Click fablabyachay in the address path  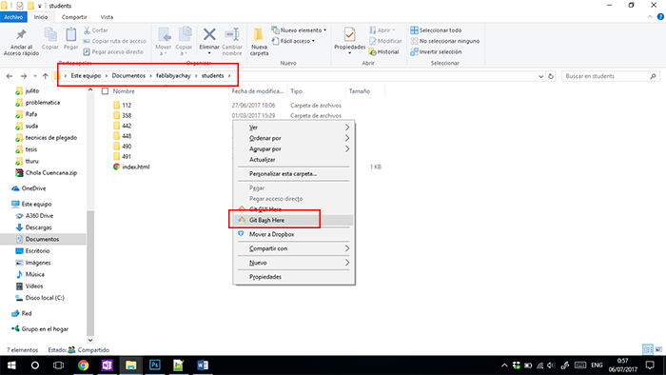(173, 75)
